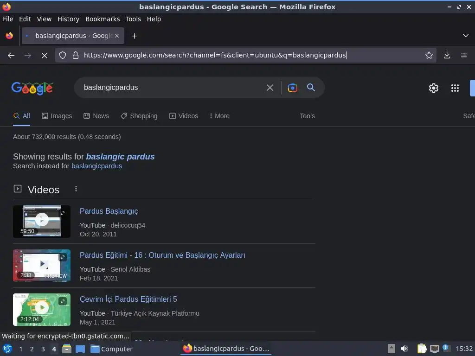Screen dimensions: 475x356
Task: Stop loading the page with X button
Action: pyautogui.click(x=44, y=56)
